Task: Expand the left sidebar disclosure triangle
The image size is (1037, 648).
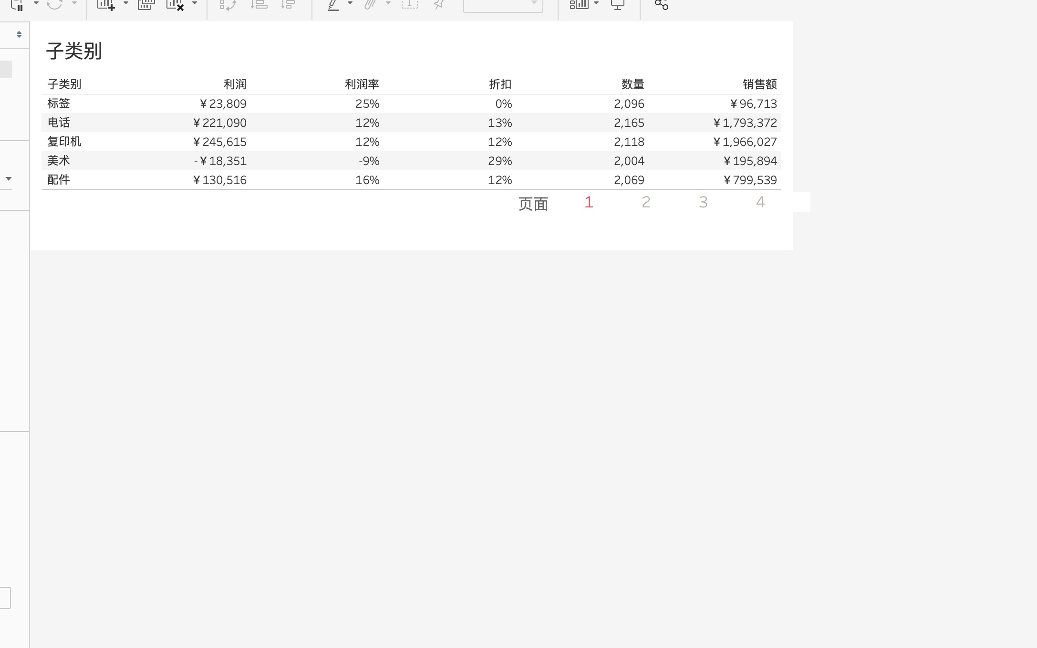Action: pos(10,179)
